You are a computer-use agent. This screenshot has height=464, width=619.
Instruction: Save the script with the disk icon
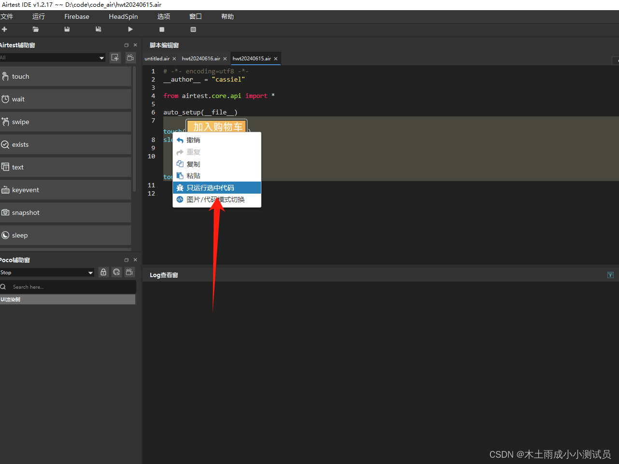(x=67, y=29)
